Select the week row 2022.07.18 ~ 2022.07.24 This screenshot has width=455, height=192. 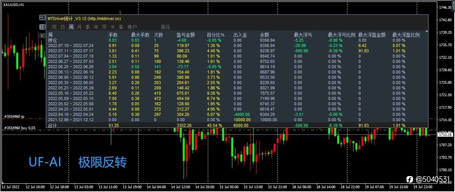pos(237,45)
